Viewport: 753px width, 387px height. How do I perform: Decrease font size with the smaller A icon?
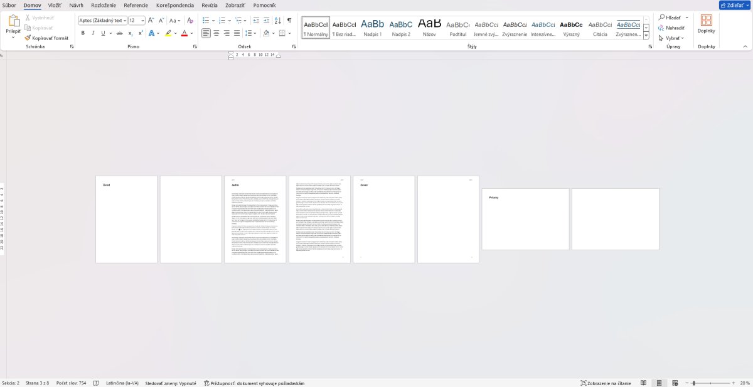pyautogui.click(x=161, y=20)
